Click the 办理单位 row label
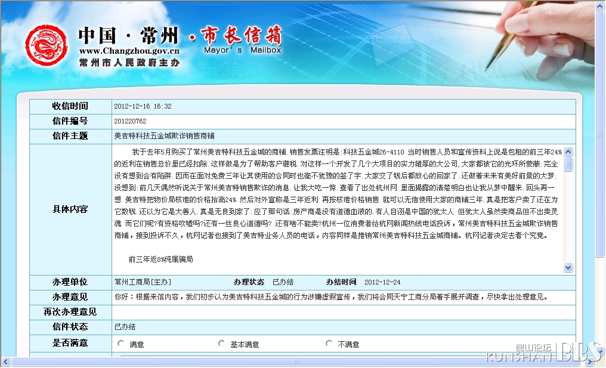The image size is (606, 368). point(70,282)
